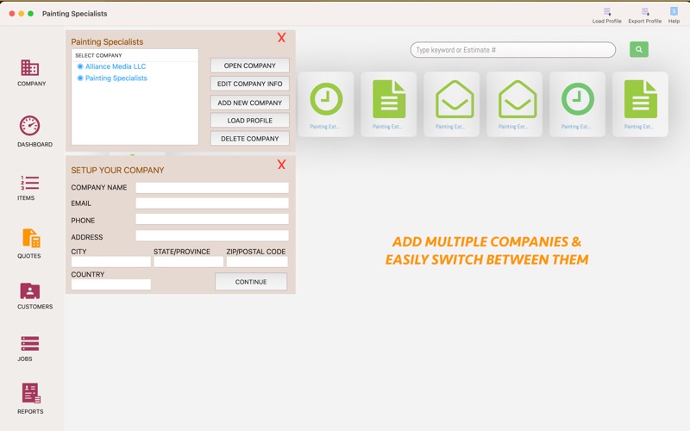Focus the Company Name field
The height and width of the screenshot is (431, 690).
click(212, 188)
